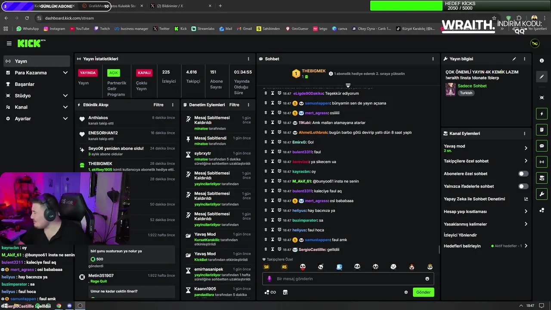Click the document icon in right sidebar
The height and width of the screenshot is (310, 551).
(542, 130)
